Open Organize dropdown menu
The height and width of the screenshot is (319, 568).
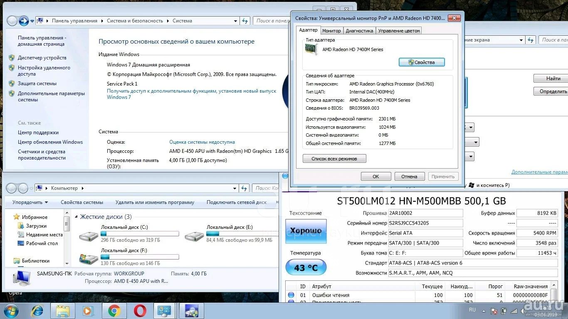pyautogui.click(x=30, y=202)
